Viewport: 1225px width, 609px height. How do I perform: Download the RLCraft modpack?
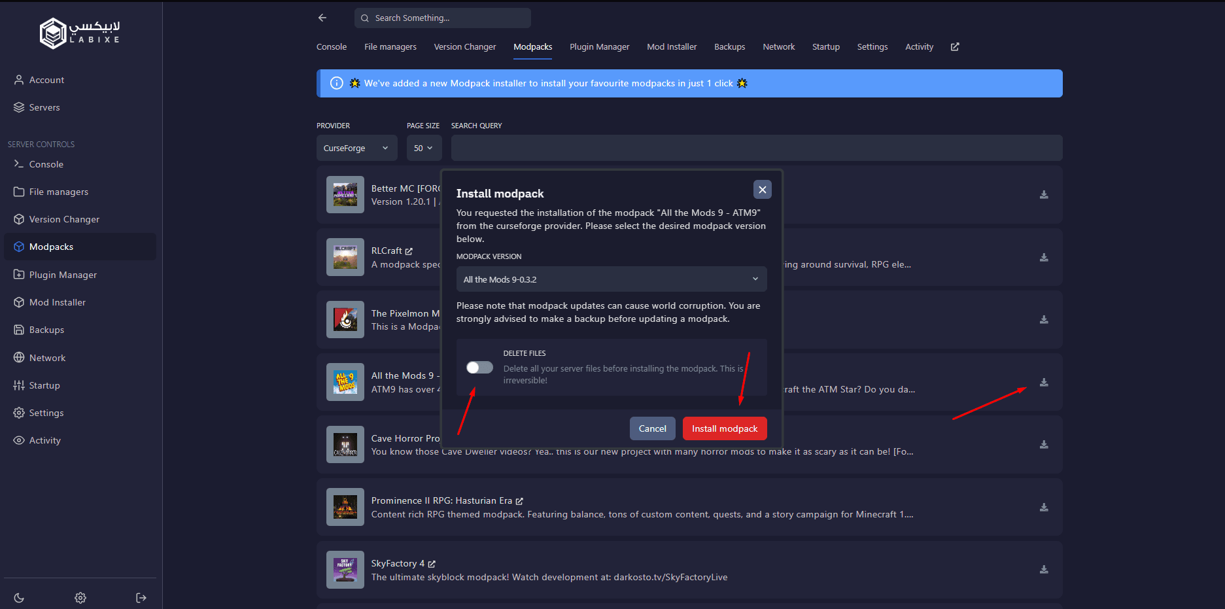pos(1044,258)
